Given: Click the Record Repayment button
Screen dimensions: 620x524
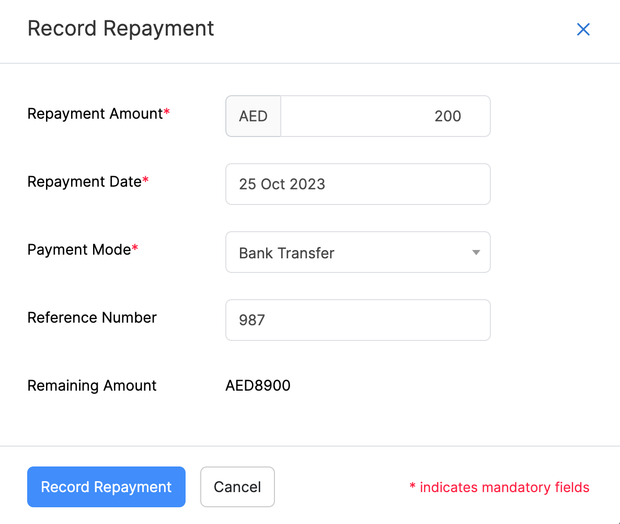Looking at the screenshot, I should click(106, 487).
